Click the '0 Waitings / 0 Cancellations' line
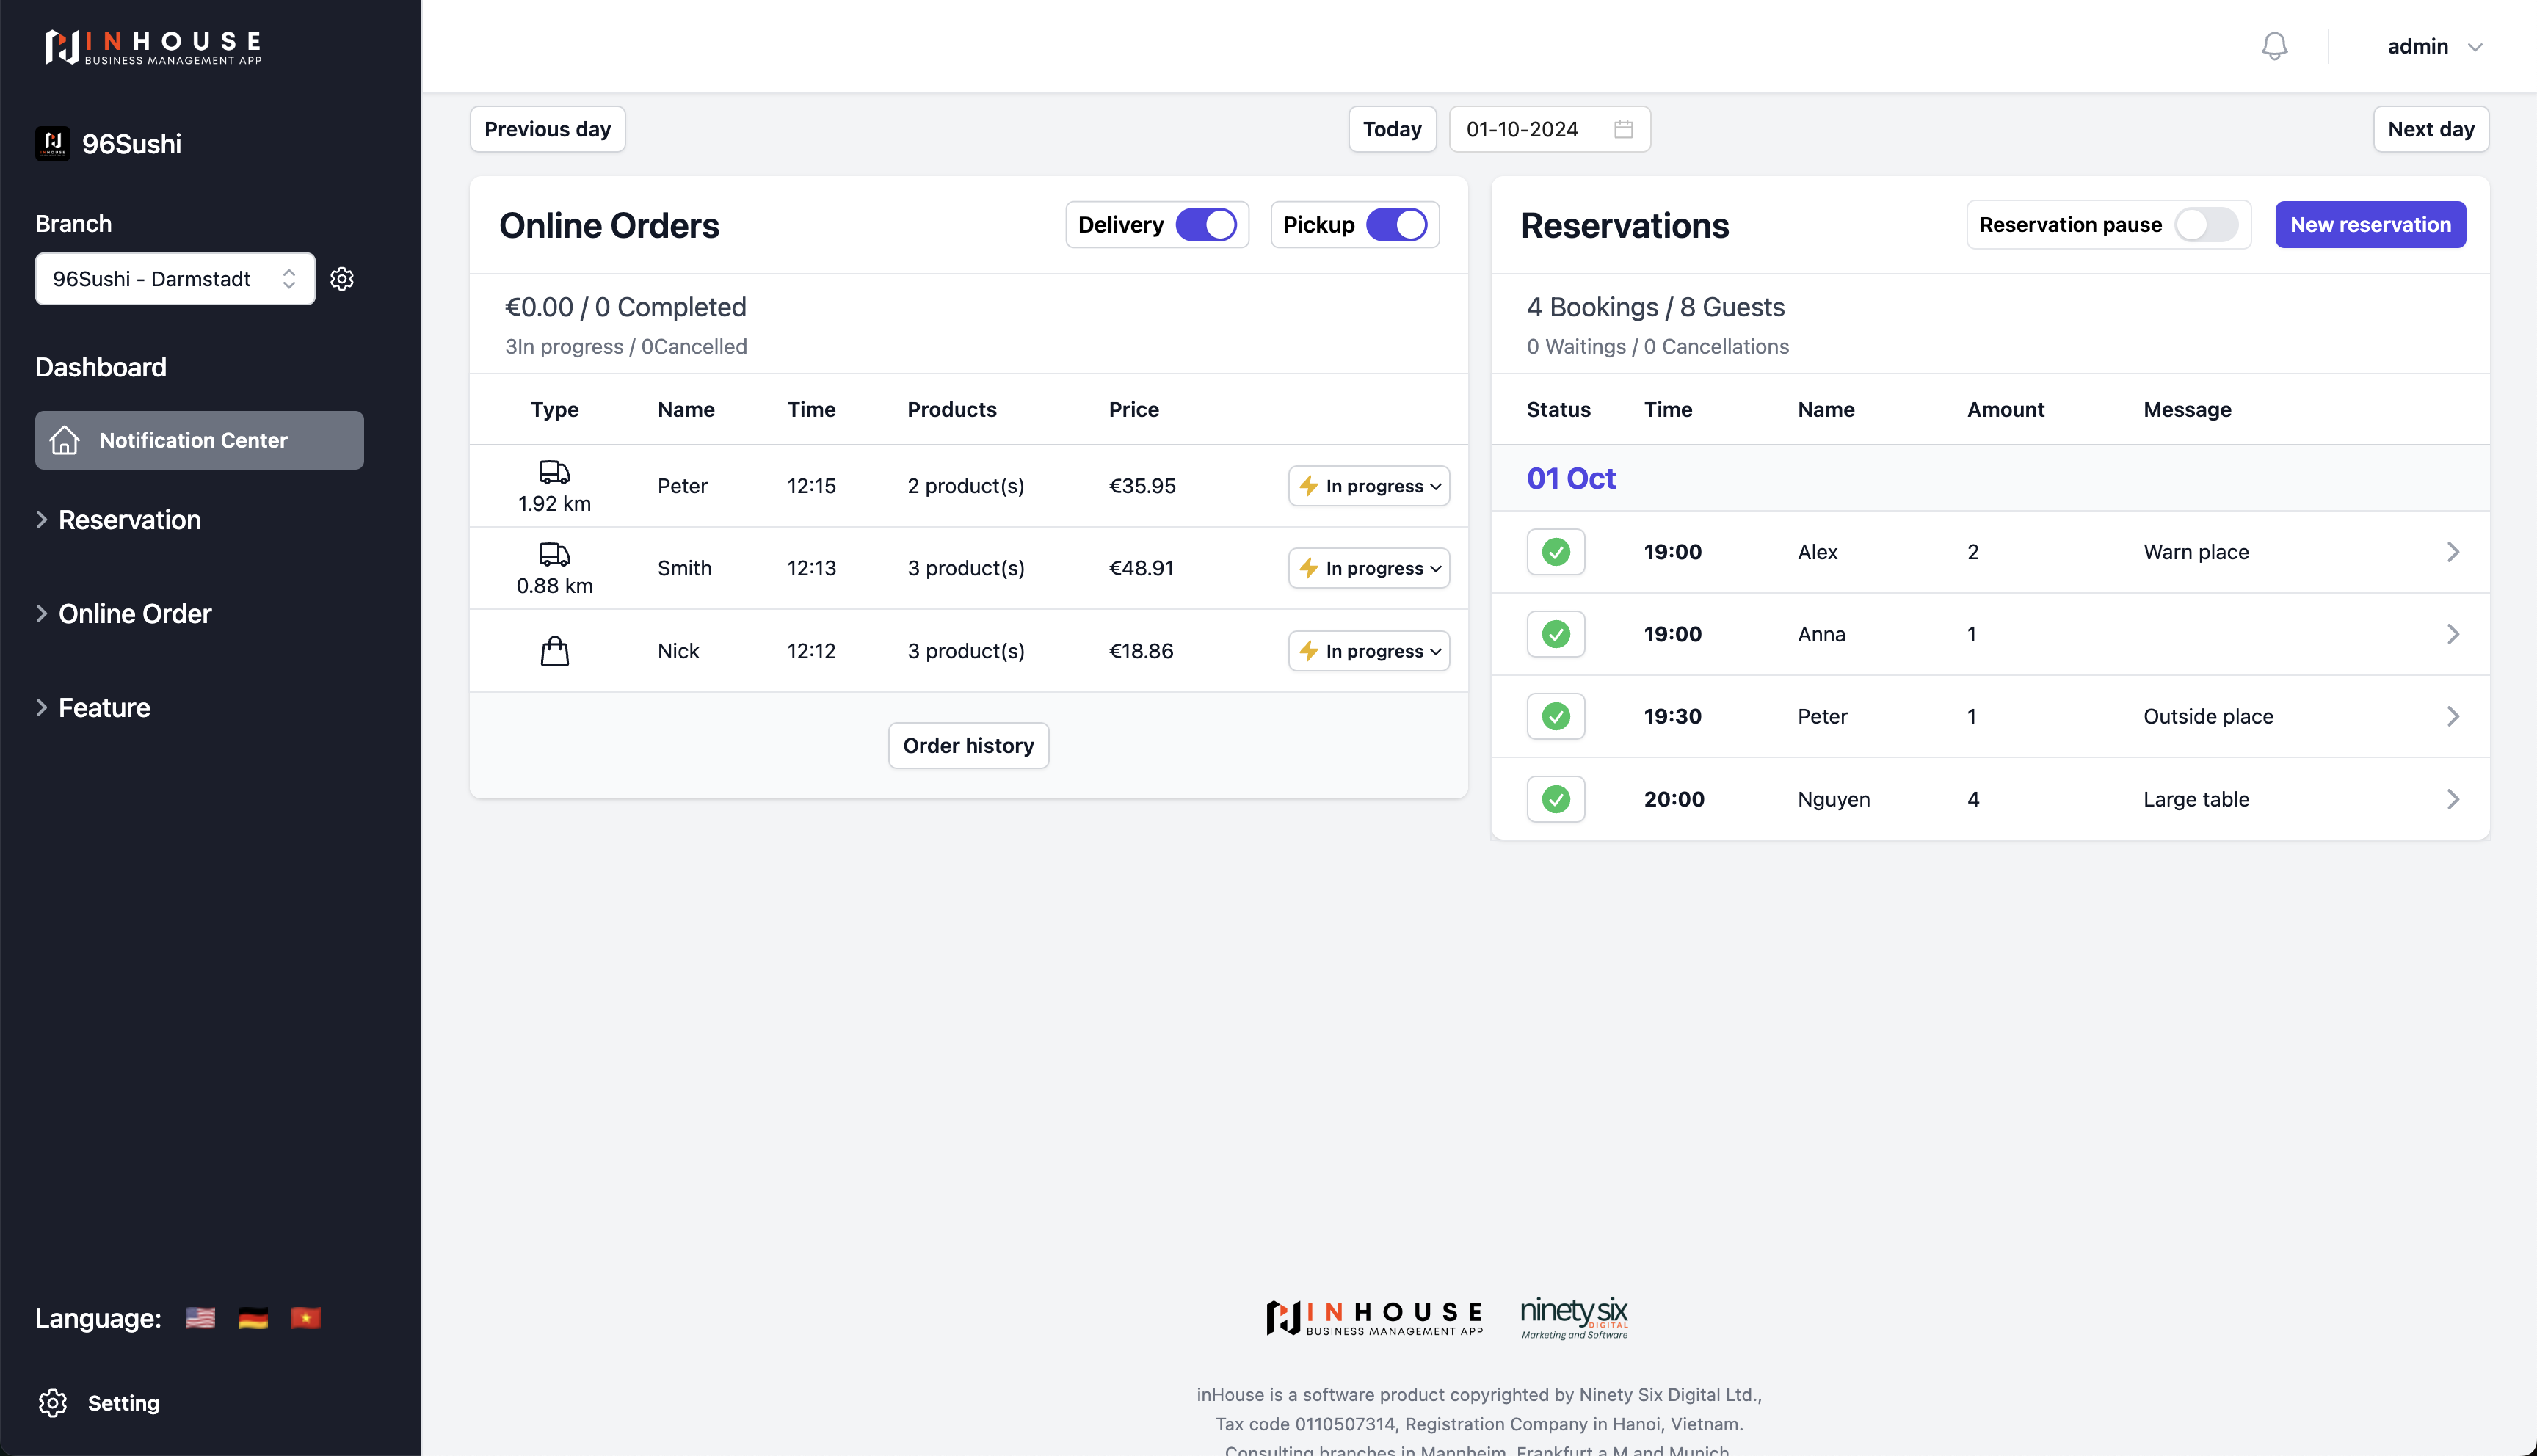 pyautogui.click(x=1657, y=346)
